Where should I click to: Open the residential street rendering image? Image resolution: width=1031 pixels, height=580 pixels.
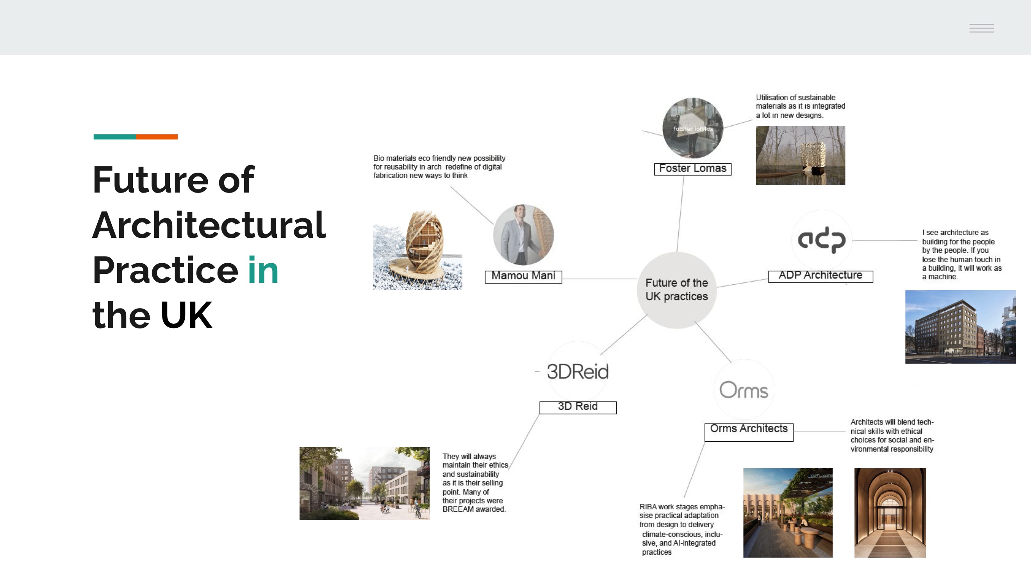click(x=365, y=483)
